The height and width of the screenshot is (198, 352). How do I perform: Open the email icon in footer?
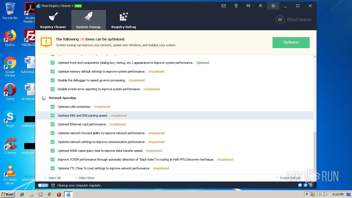(300, 185)
